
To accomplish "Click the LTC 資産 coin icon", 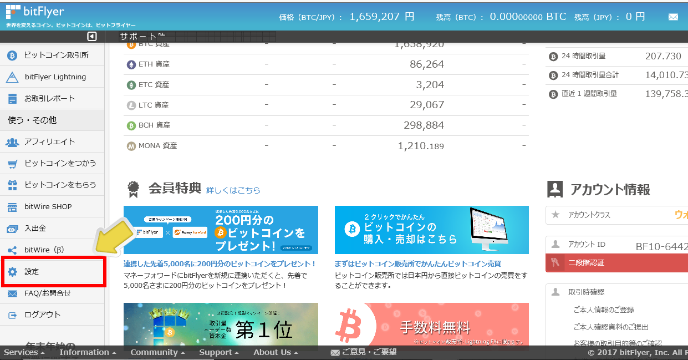I will coord(131,105).
